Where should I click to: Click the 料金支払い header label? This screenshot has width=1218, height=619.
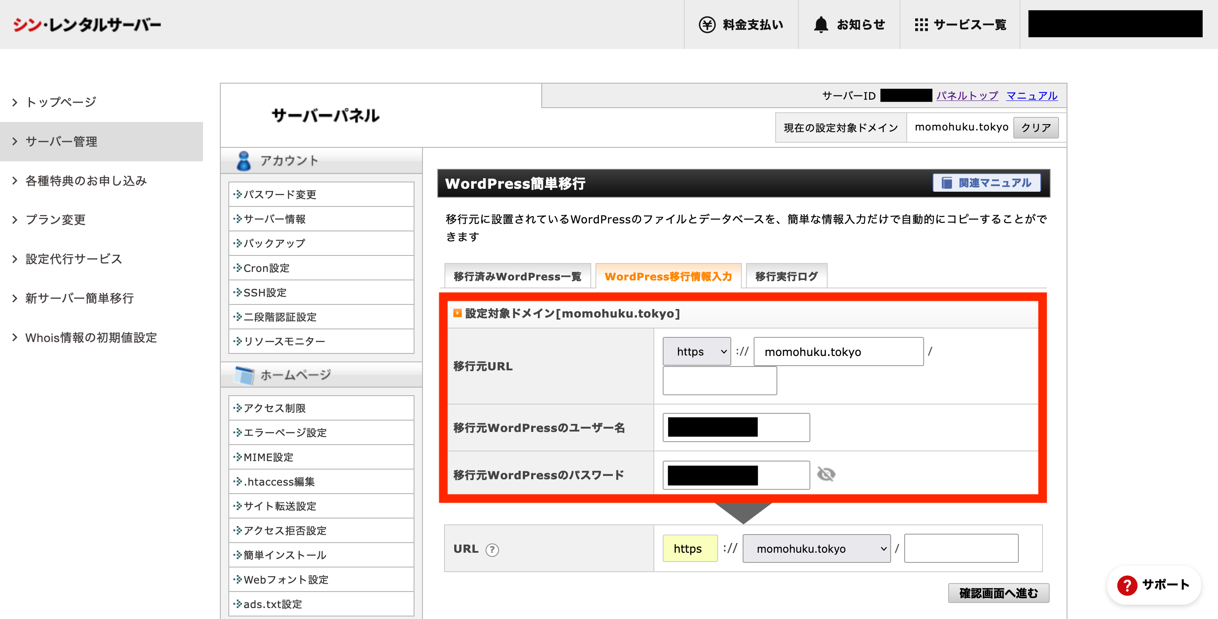coord(753,24)
